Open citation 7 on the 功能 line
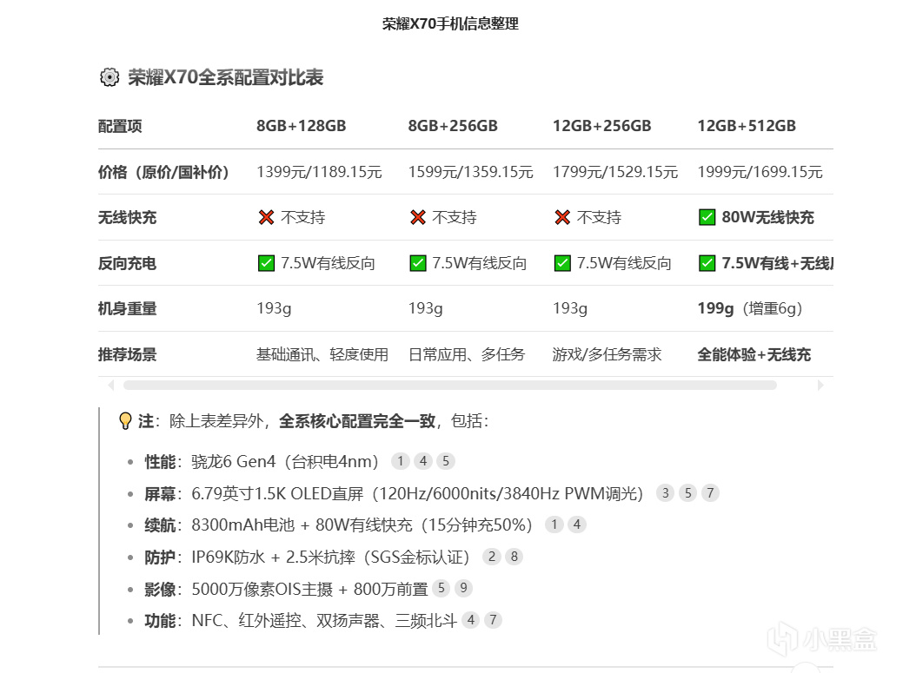 point(493,620)
